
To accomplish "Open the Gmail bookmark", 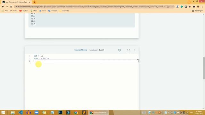I will point(14,11).
